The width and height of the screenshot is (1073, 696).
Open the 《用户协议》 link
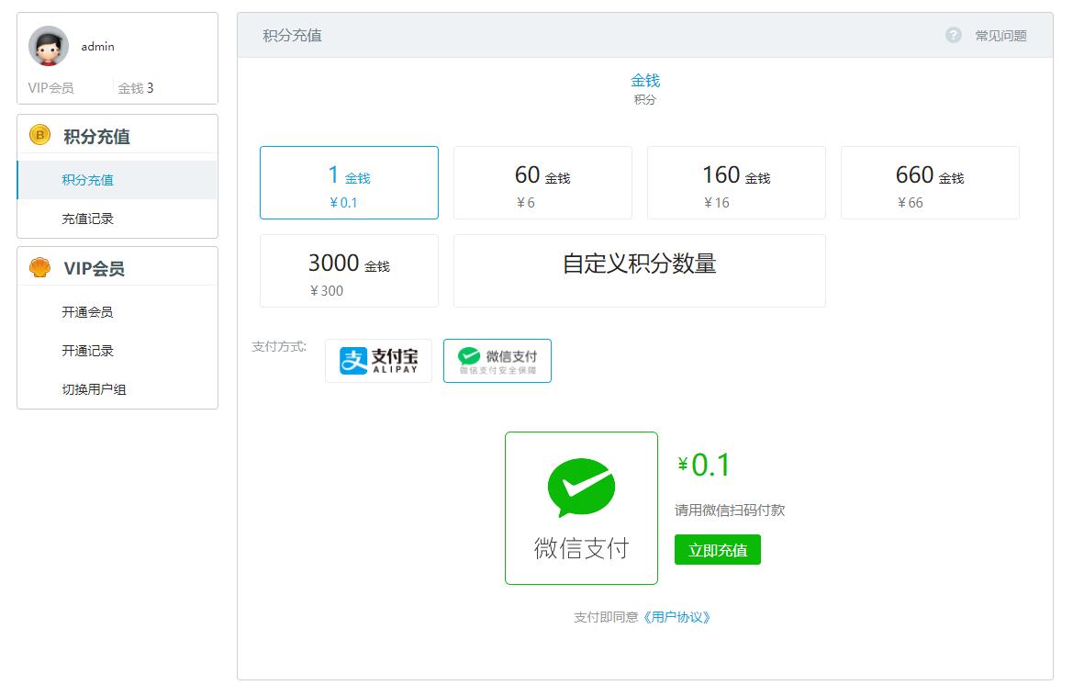point(676,617)
